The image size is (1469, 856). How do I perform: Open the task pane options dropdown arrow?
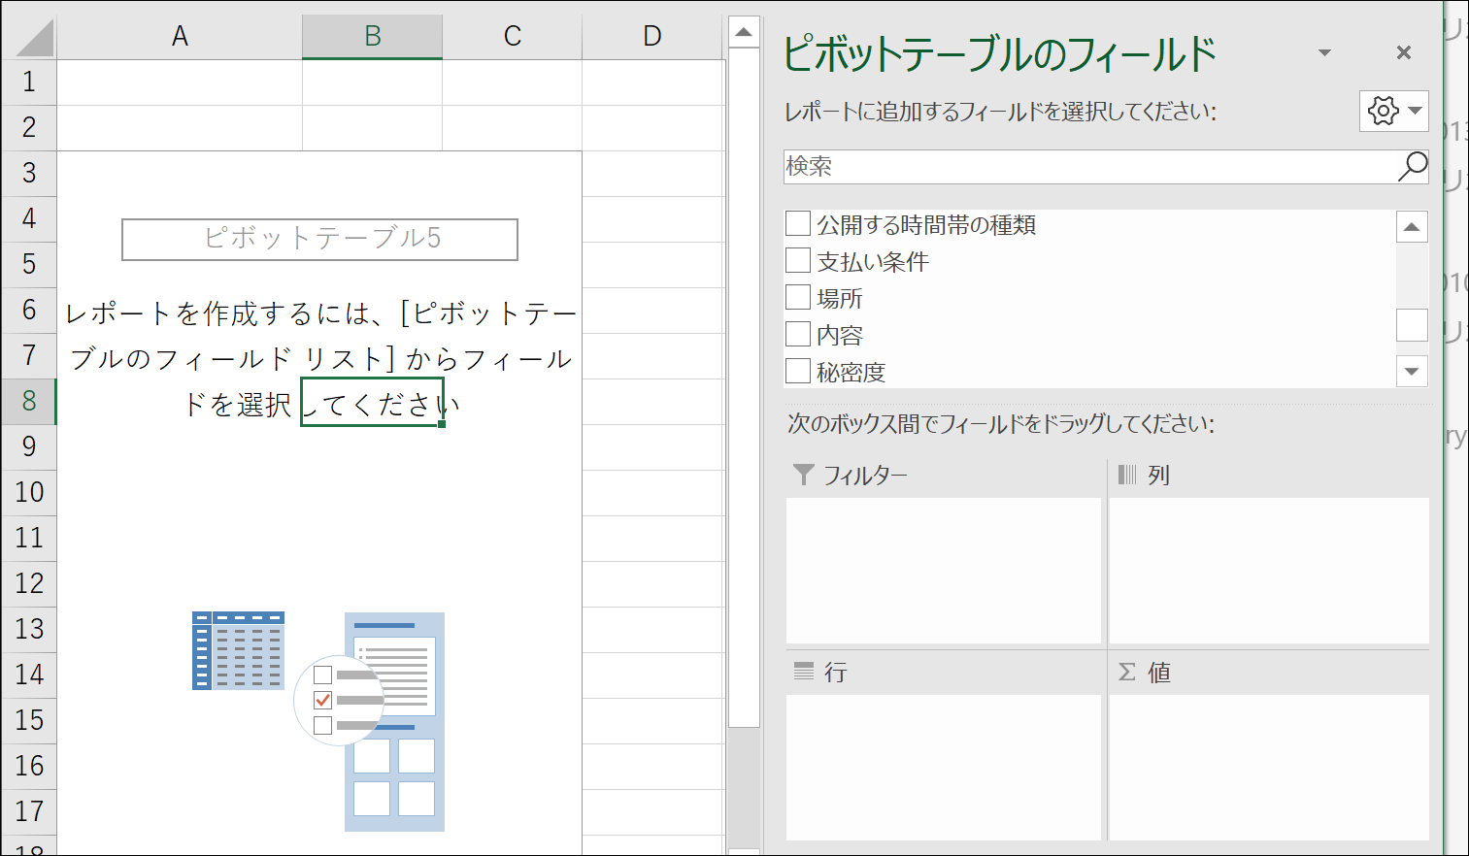1324,52
